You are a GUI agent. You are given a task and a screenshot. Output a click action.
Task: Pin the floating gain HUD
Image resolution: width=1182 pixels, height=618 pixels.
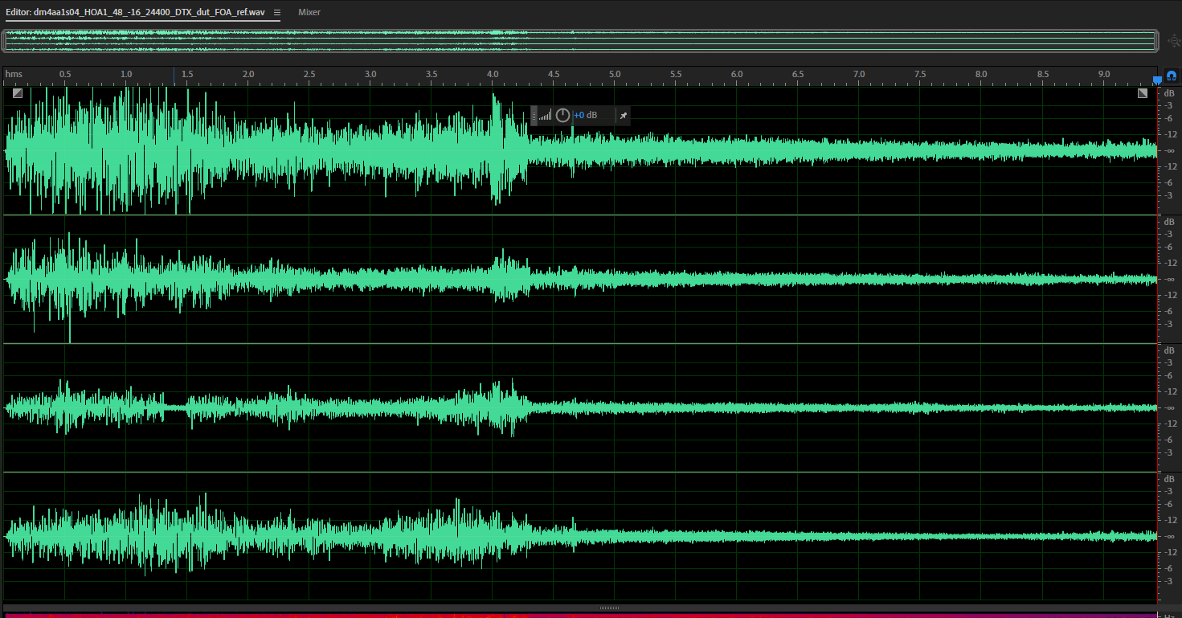(623, 116)
